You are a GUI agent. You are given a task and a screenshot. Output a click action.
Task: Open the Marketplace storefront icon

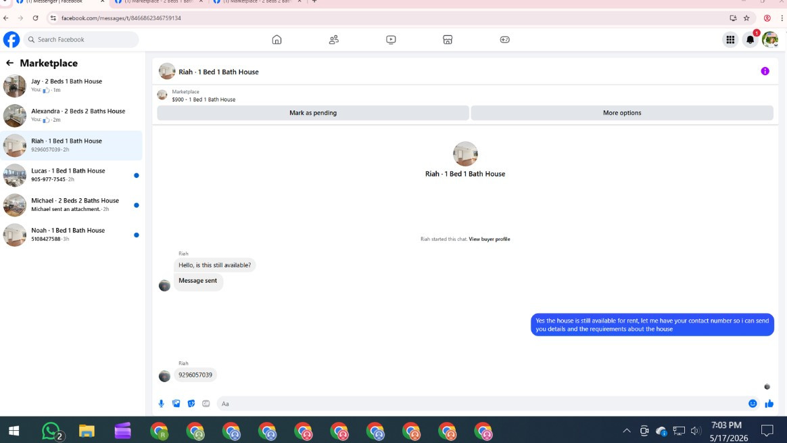point(448,40)
